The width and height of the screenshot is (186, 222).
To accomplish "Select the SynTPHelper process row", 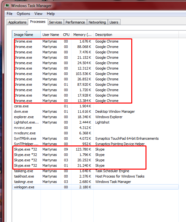I will pos(96,144).
